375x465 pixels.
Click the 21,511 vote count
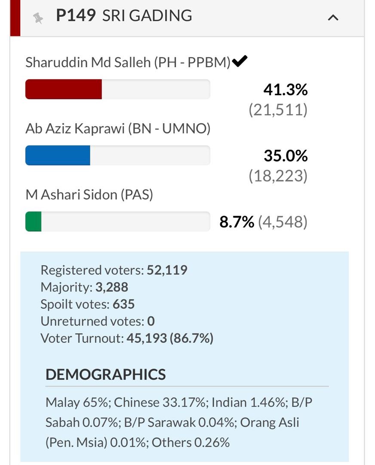click(x=278, y=110)
